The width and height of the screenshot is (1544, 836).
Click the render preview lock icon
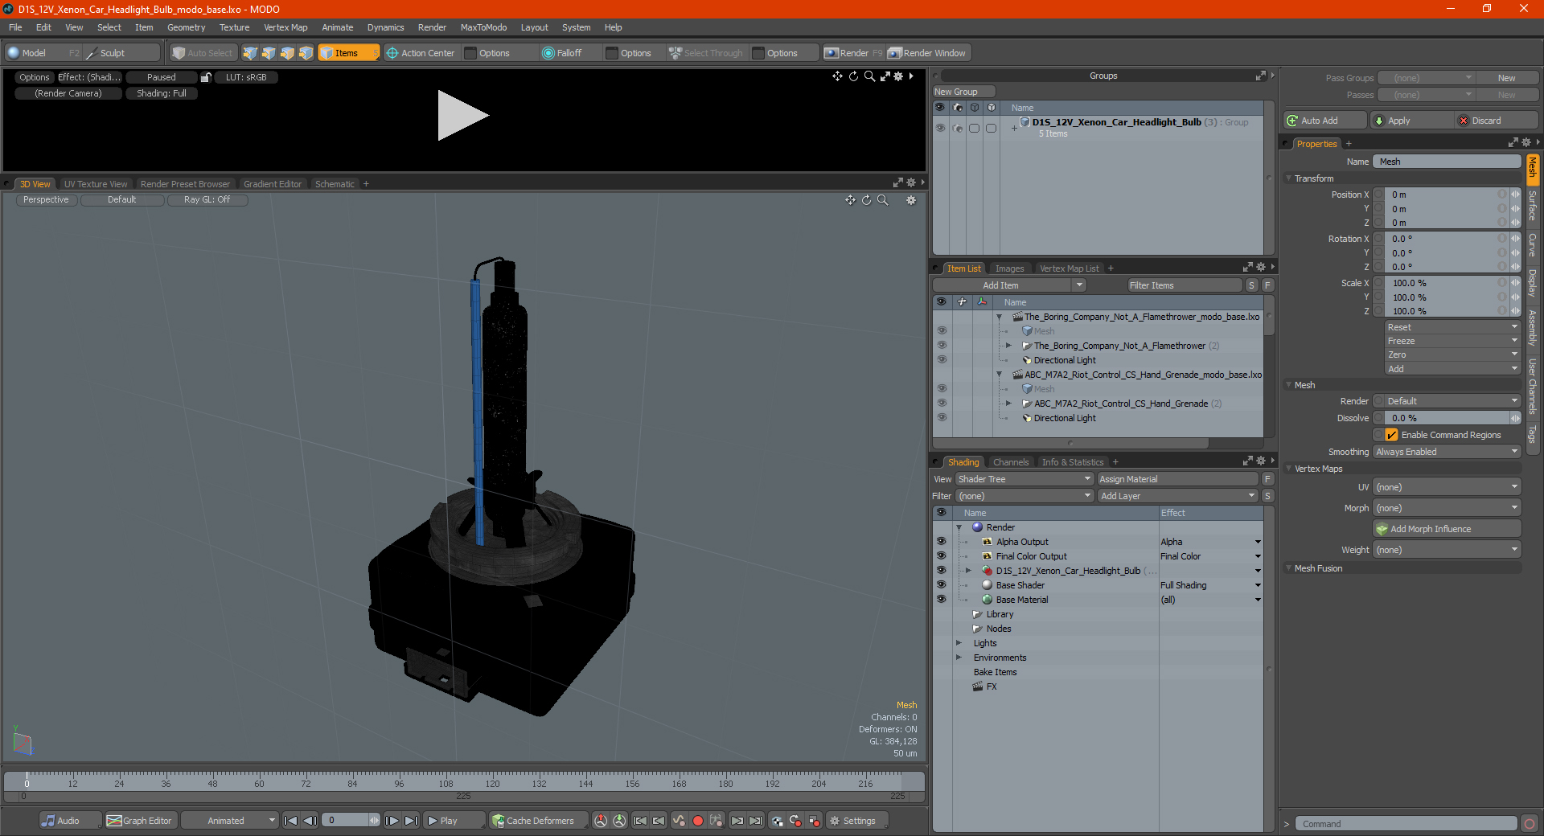[x=206, y=77]
